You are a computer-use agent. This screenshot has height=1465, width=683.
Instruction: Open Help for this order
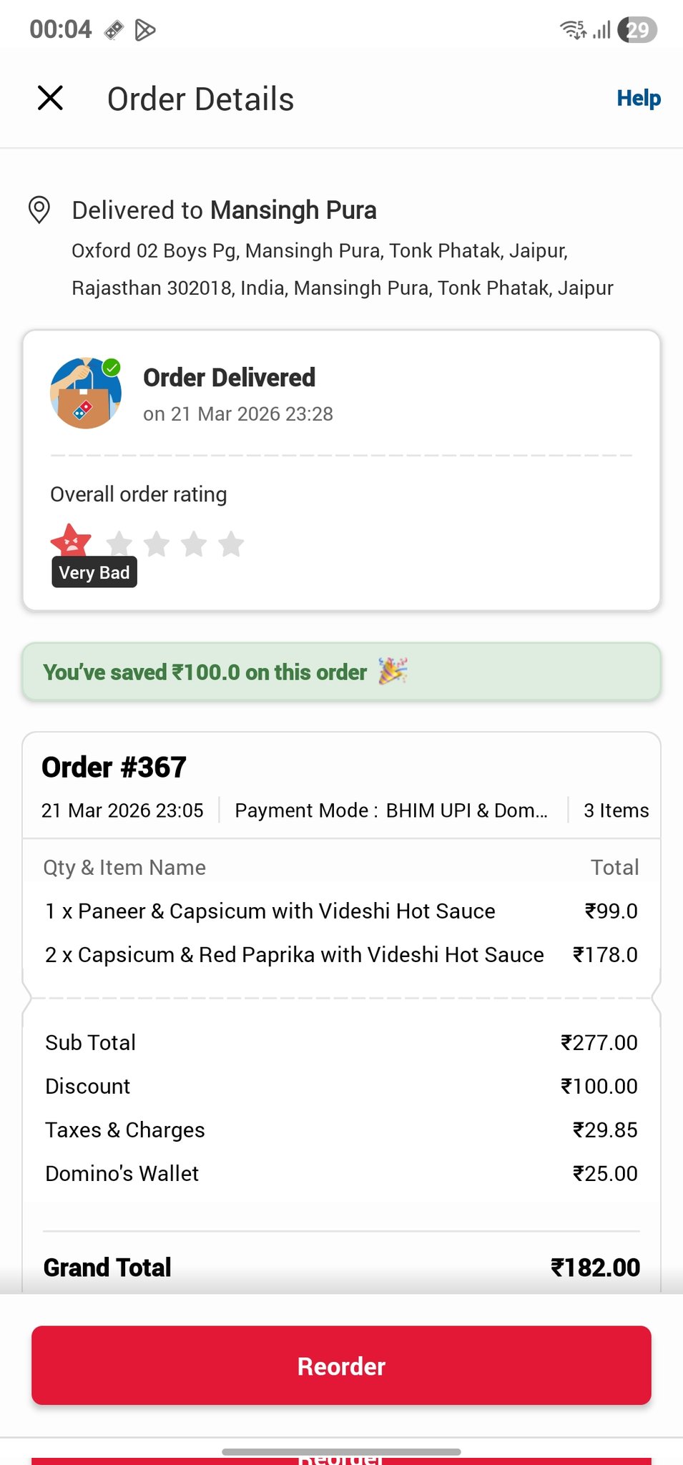pyautogui.click(x=638, y=98)
